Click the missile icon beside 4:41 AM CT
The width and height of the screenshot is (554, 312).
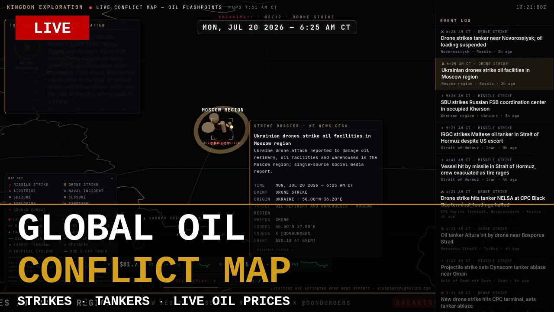[x=442, y=160]
